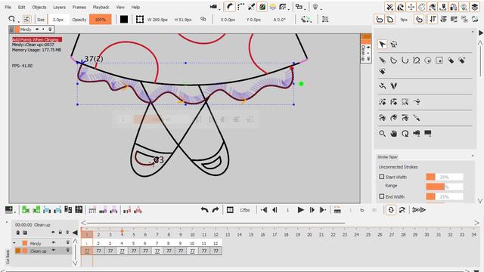Enable the Start Width checkbox

(x=381, y=177)
